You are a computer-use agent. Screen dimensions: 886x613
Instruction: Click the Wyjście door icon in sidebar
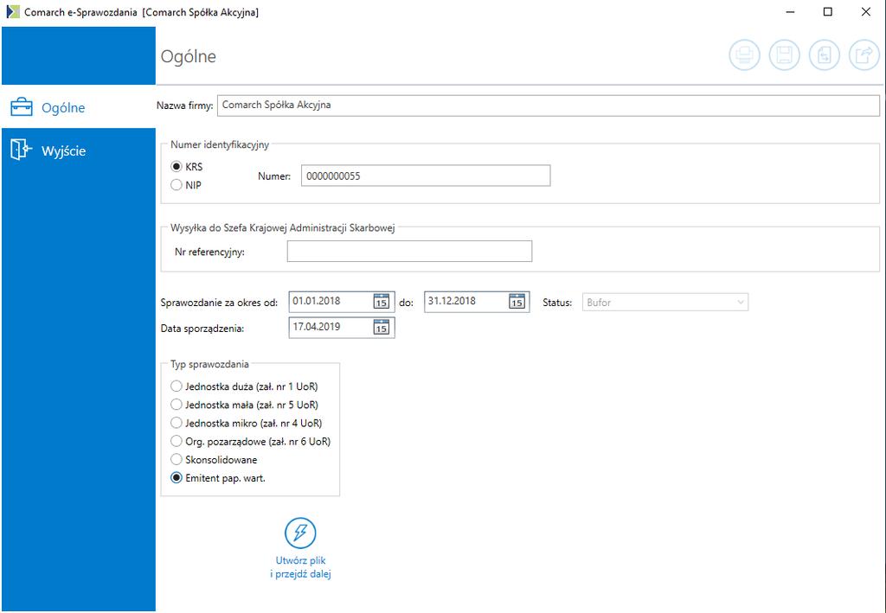[22, 150]
